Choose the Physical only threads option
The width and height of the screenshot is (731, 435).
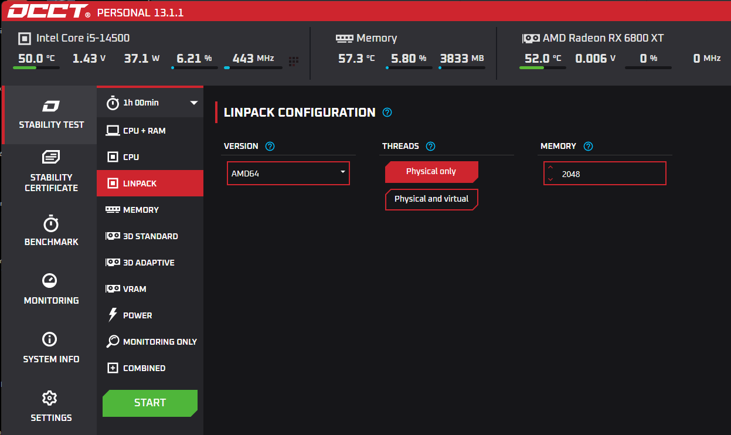431,172
